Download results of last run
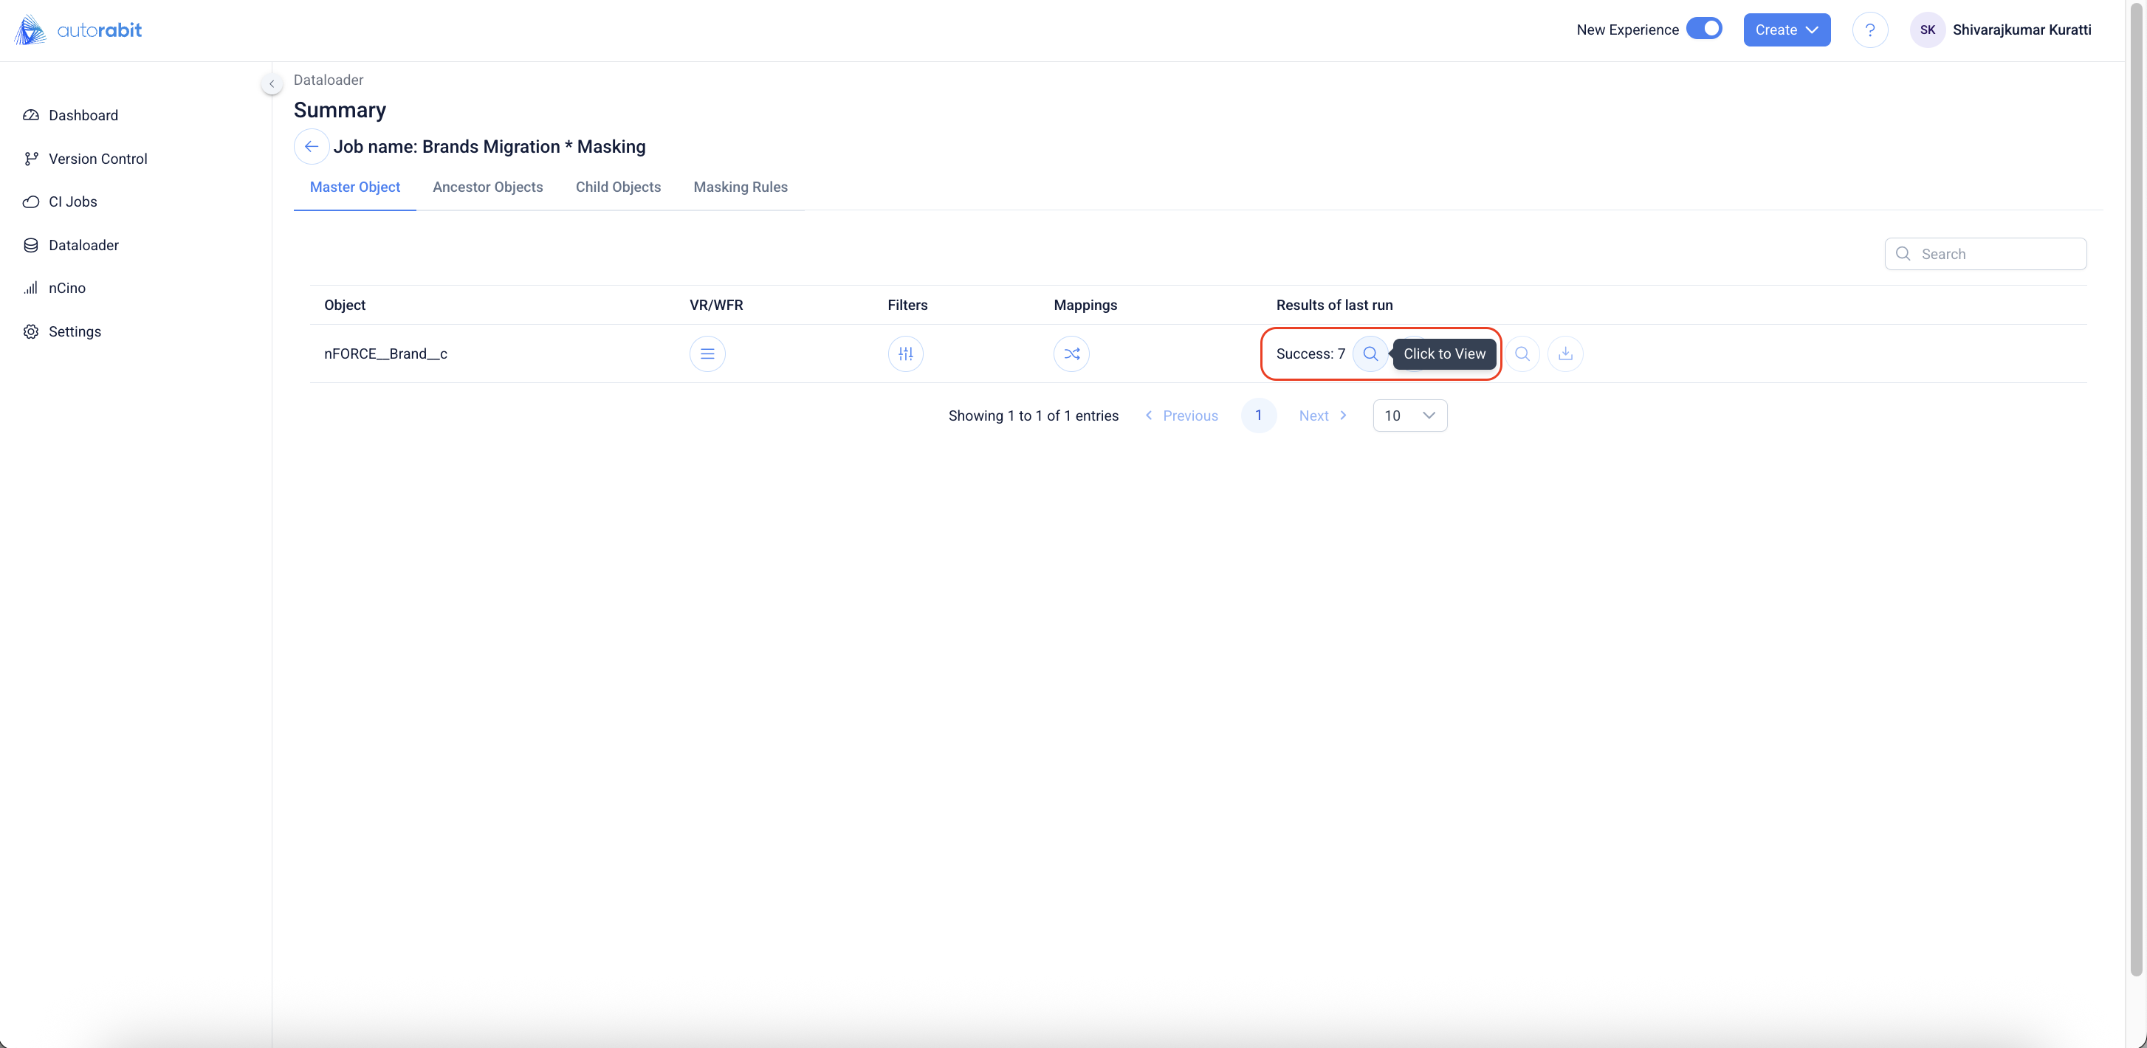2147x1048 pixels. pos(1565,354)
